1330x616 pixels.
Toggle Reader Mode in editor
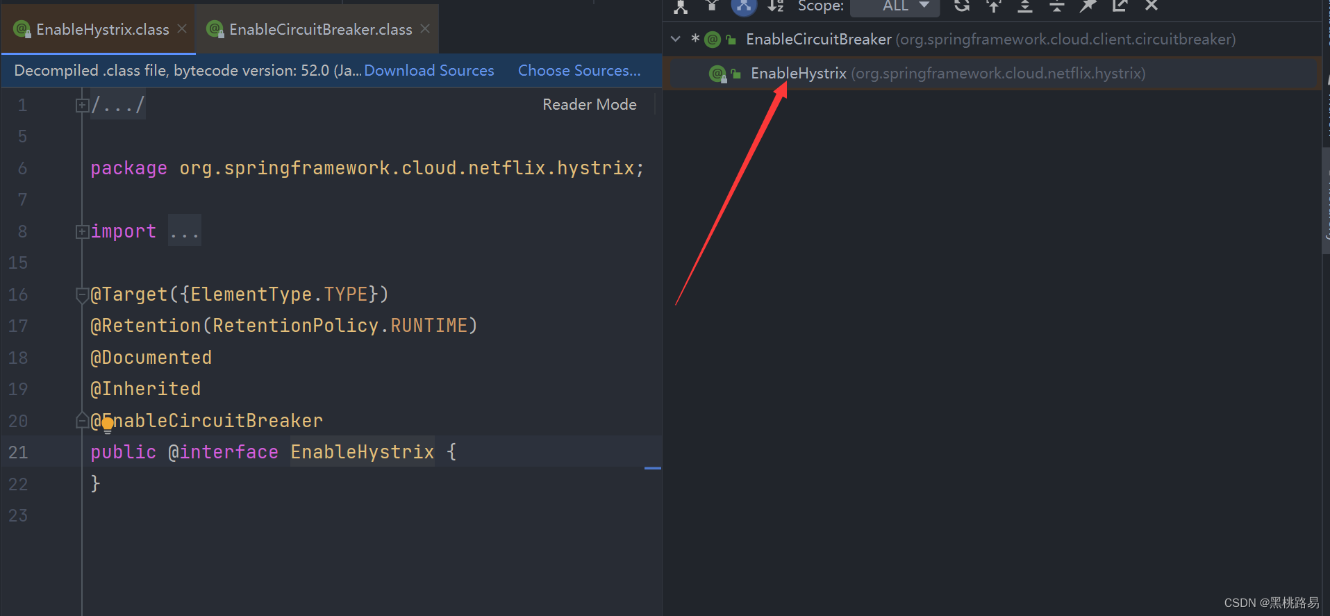click(590, 104)
